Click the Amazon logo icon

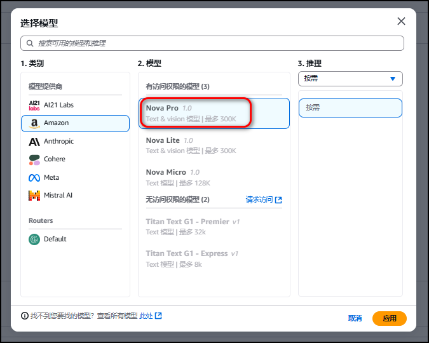click(x=34, y=124)
